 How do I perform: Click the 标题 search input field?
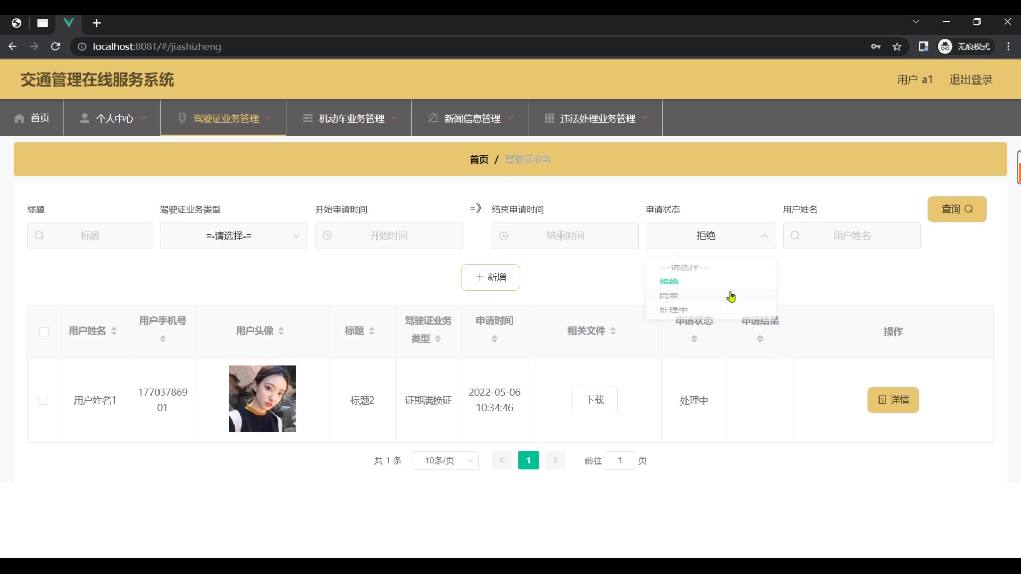(90, 236)
